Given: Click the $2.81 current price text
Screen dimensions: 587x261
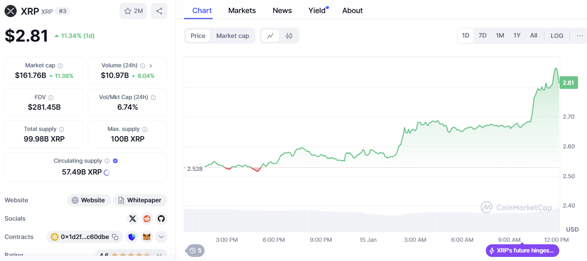Looking at the screenshot, I should [27, 36].
